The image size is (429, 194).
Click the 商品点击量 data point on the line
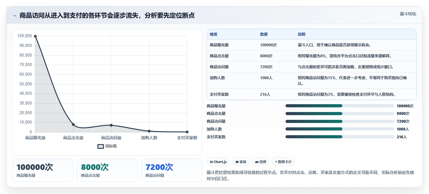73,125
